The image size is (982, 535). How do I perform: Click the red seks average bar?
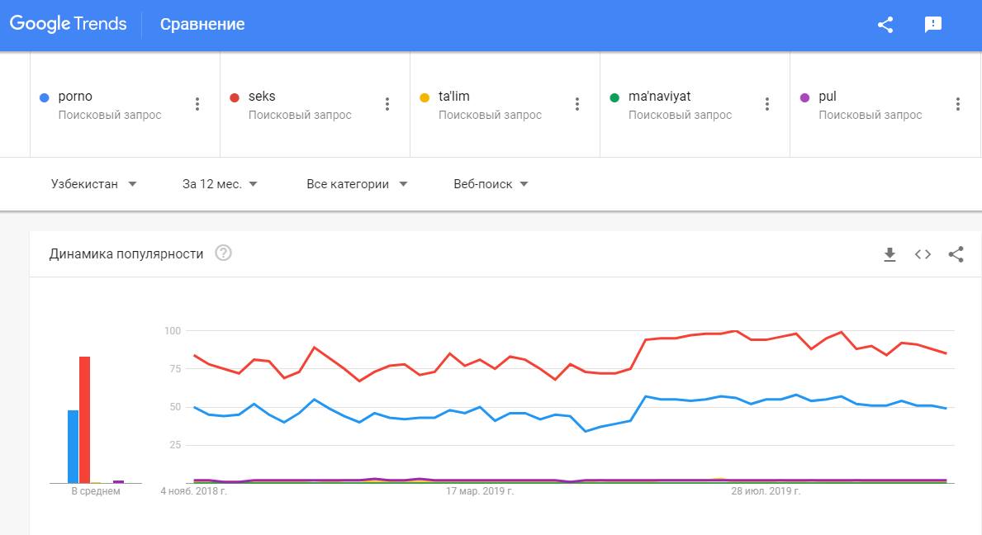[x=84, y=419]
